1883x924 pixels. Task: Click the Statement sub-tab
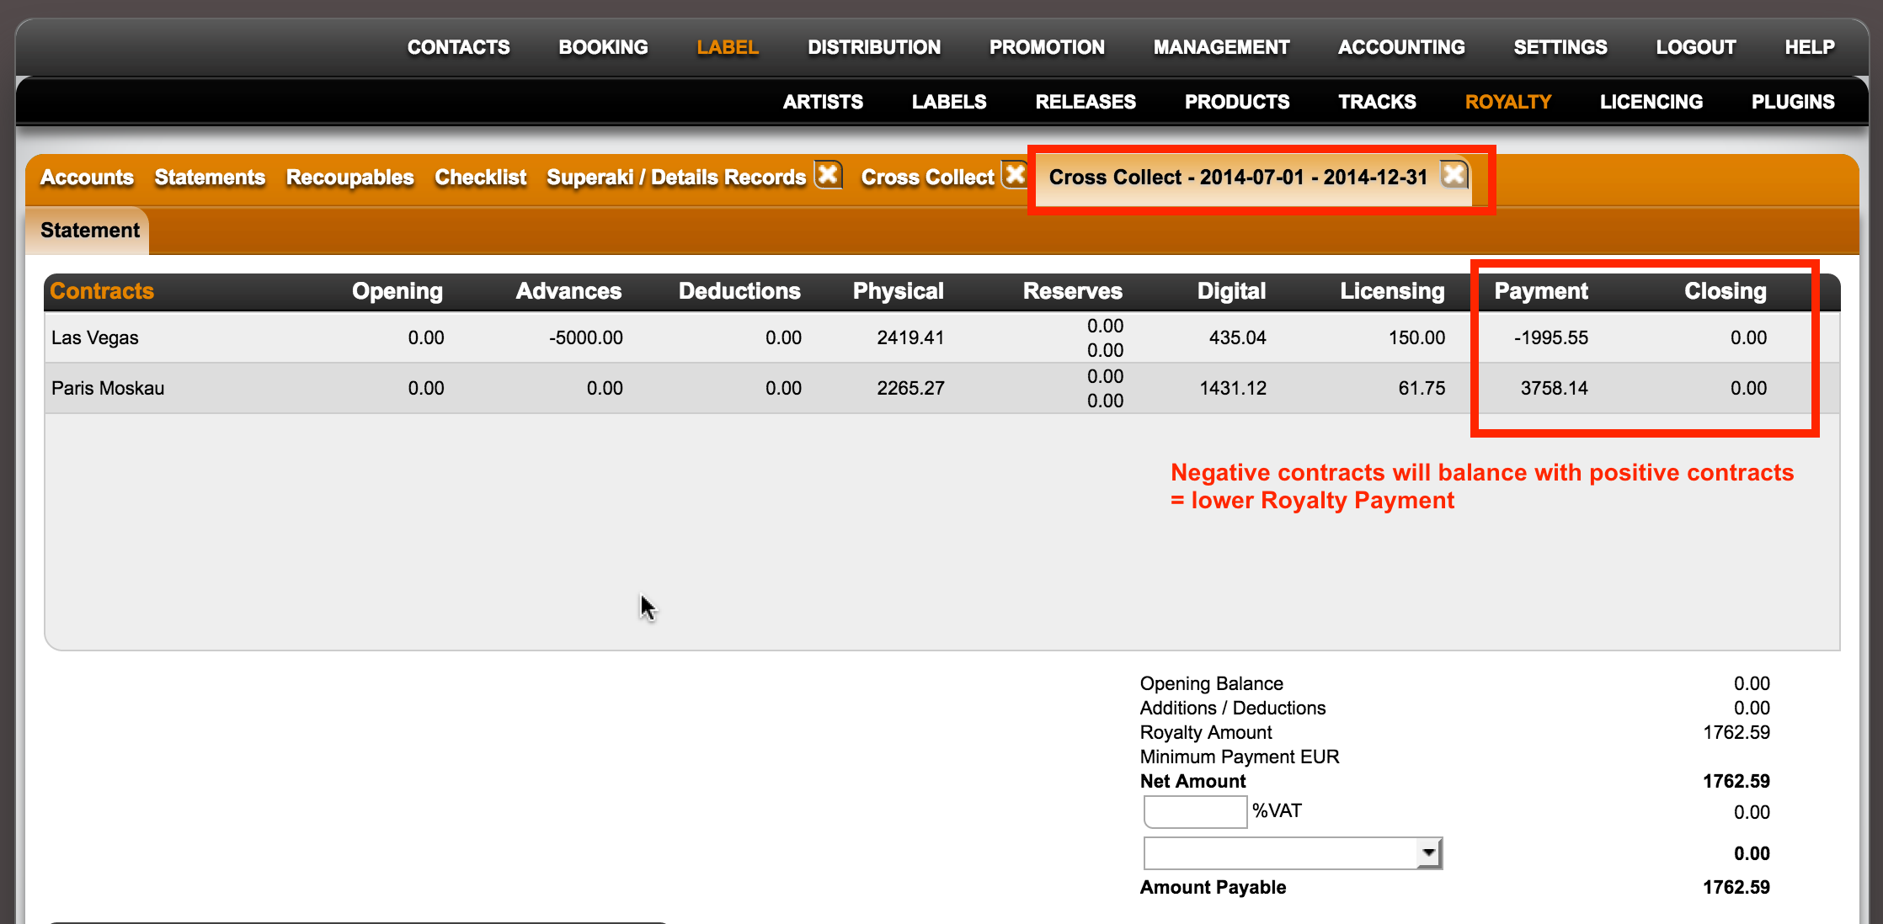click(x=89, y=231)
